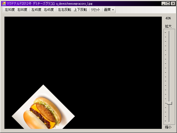Image resolution: width=177 pixels, height=133 pixels.
Task: Click the 縮小 label below the slider
Action: point(168,127)
